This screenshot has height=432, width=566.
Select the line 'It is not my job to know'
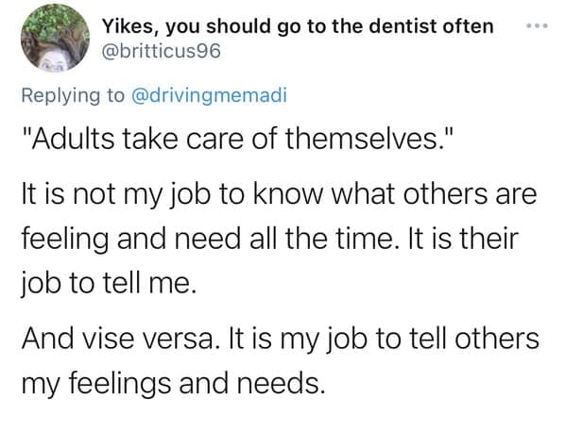click(x=171, y=195)
